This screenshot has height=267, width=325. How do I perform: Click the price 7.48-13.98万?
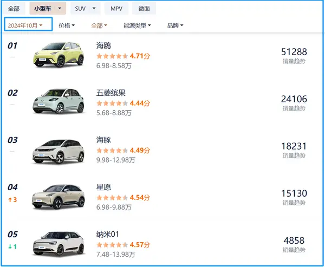(x=116, y=255)
